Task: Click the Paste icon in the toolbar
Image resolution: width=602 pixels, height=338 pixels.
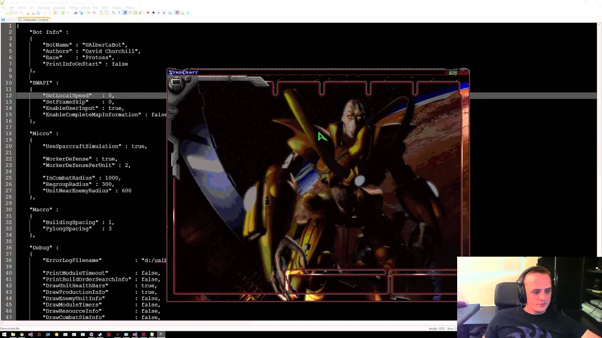Action: point(55,13)
